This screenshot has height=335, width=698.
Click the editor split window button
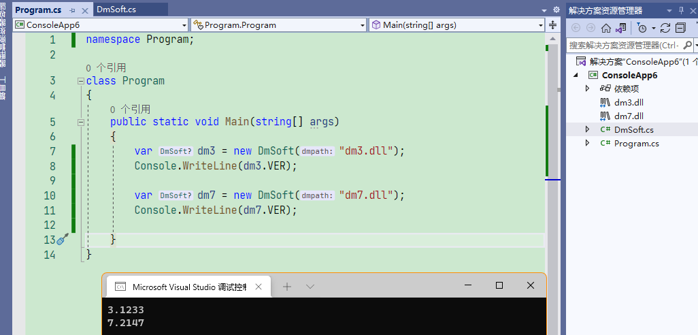tap(553, 25)
